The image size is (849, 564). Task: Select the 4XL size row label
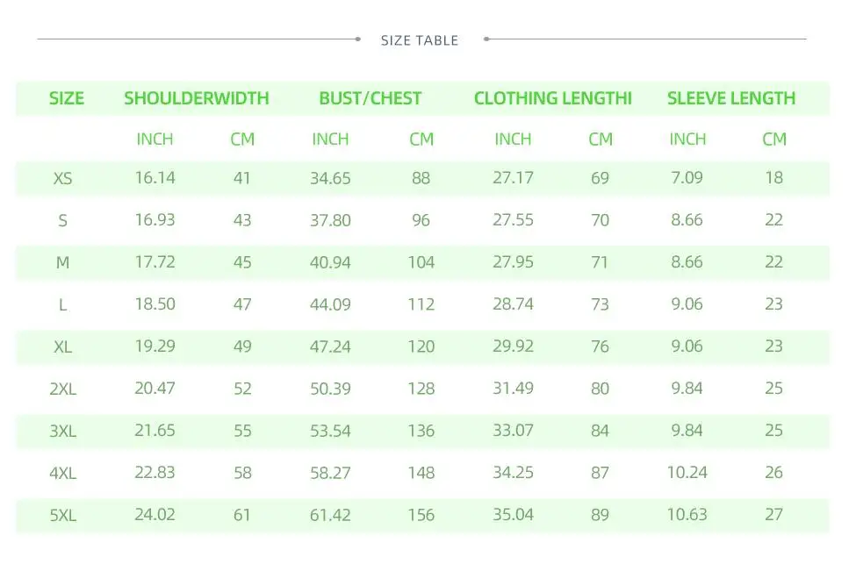click(63, 474)
